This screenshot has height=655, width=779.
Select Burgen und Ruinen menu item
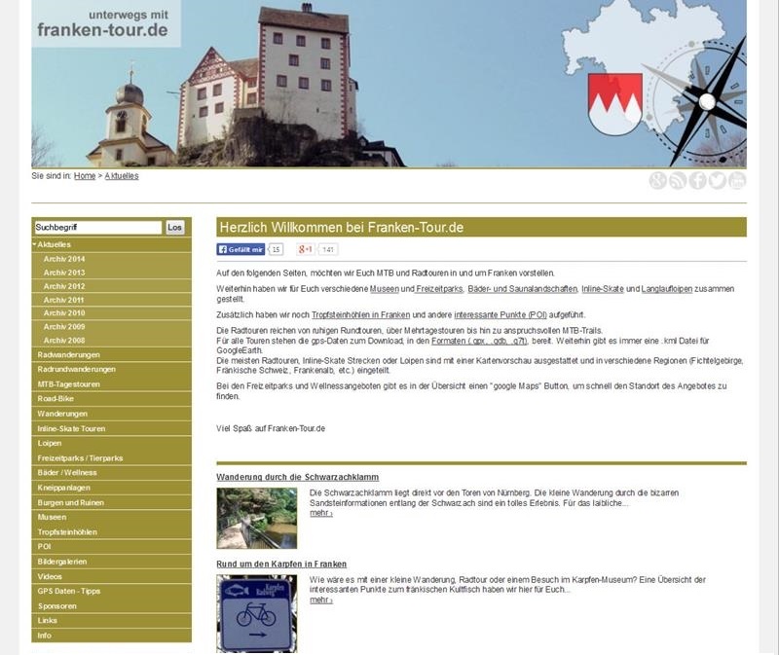(111, 502)
